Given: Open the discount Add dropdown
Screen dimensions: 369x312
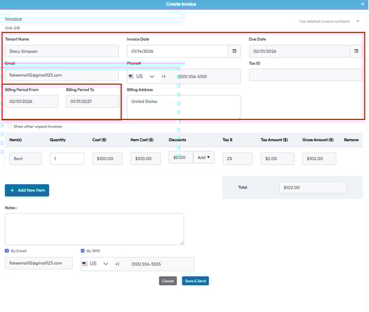Looking at the screenshot, I should 204,157.
